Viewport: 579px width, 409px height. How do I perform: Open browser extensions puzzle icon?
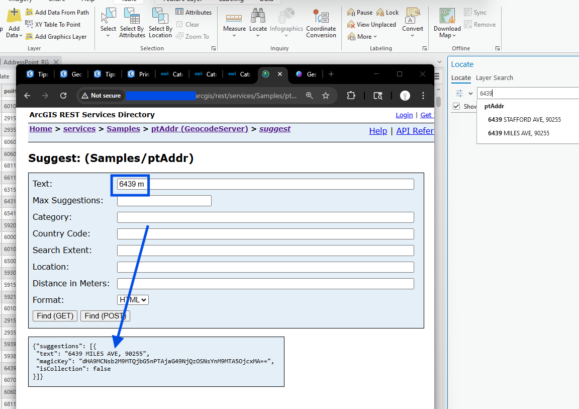tap(351, 96)
